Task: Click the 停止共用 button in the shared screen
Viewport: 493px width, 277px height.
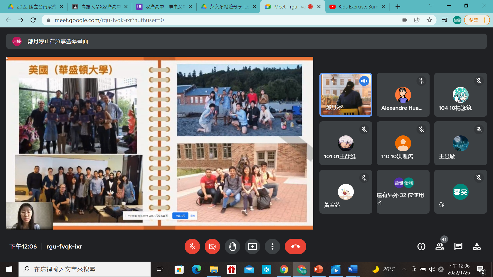Action: pos(180,216)
